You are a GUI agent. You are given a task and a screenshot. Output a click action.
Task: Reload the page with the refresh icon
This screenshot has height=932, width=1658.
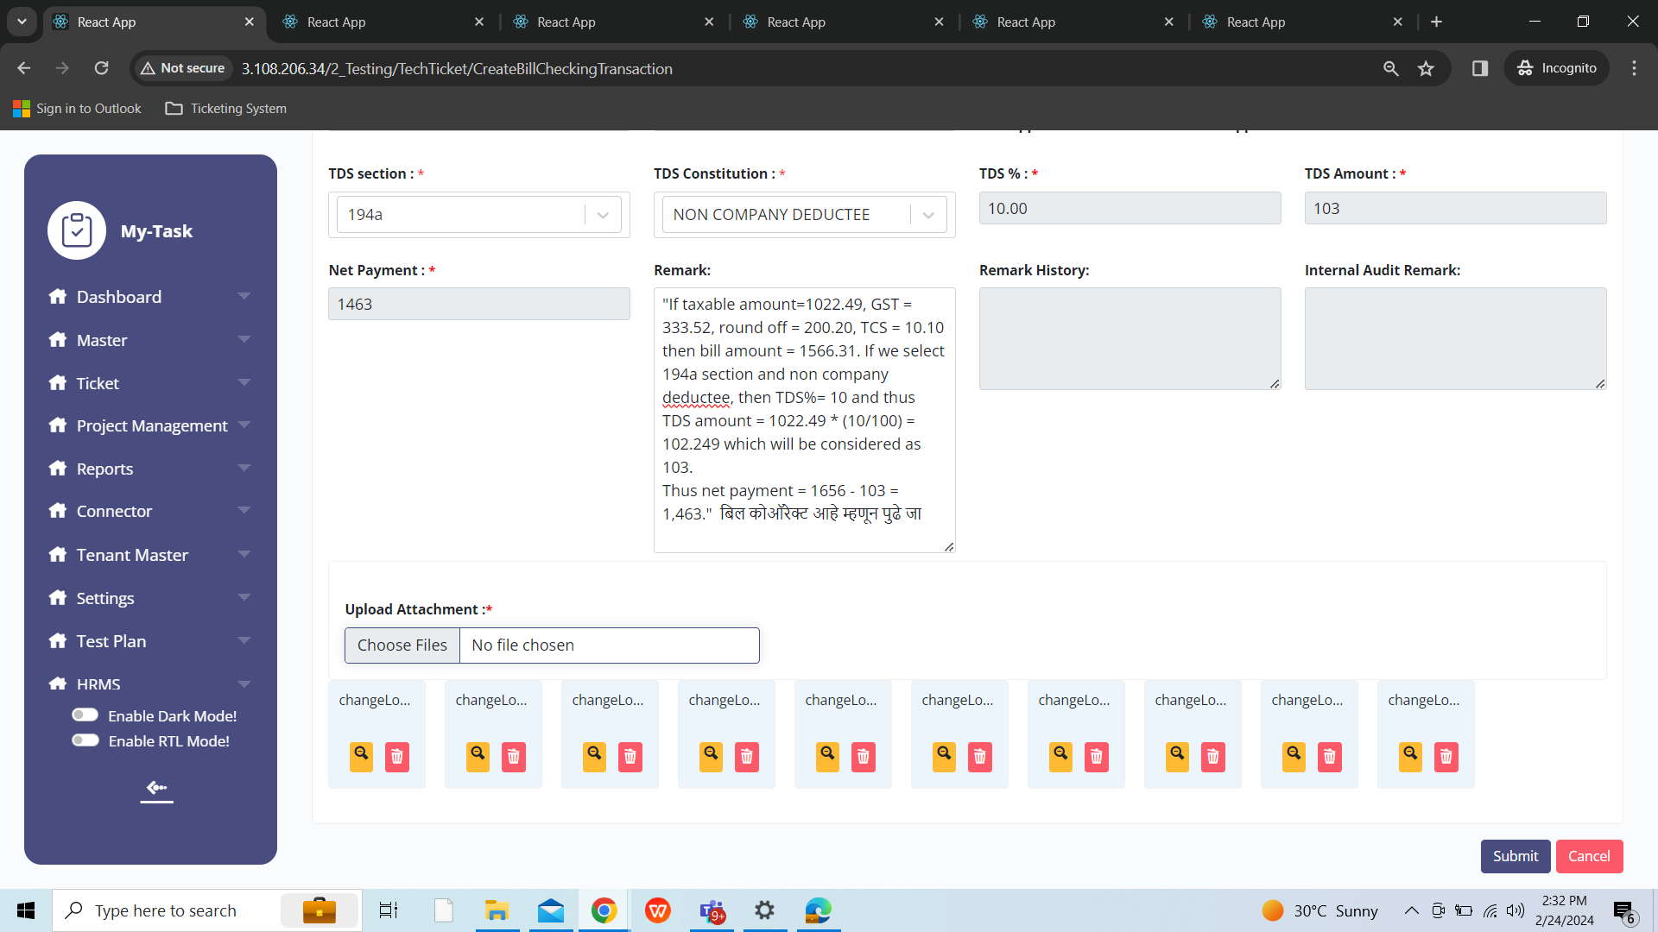click(x=101, y=68)
